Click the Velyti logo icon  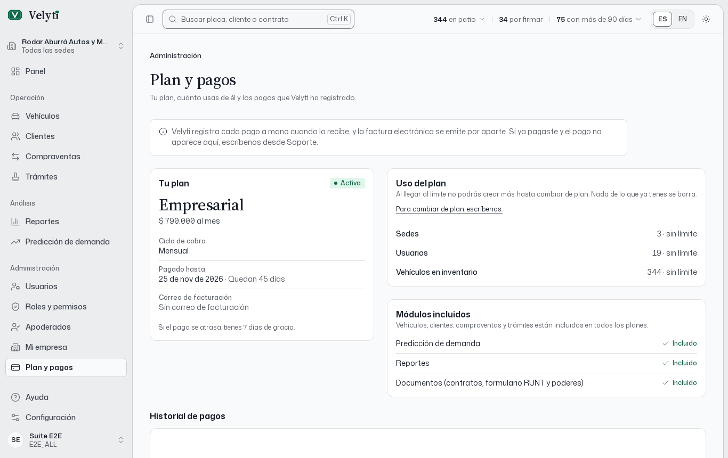click(15, 15)
